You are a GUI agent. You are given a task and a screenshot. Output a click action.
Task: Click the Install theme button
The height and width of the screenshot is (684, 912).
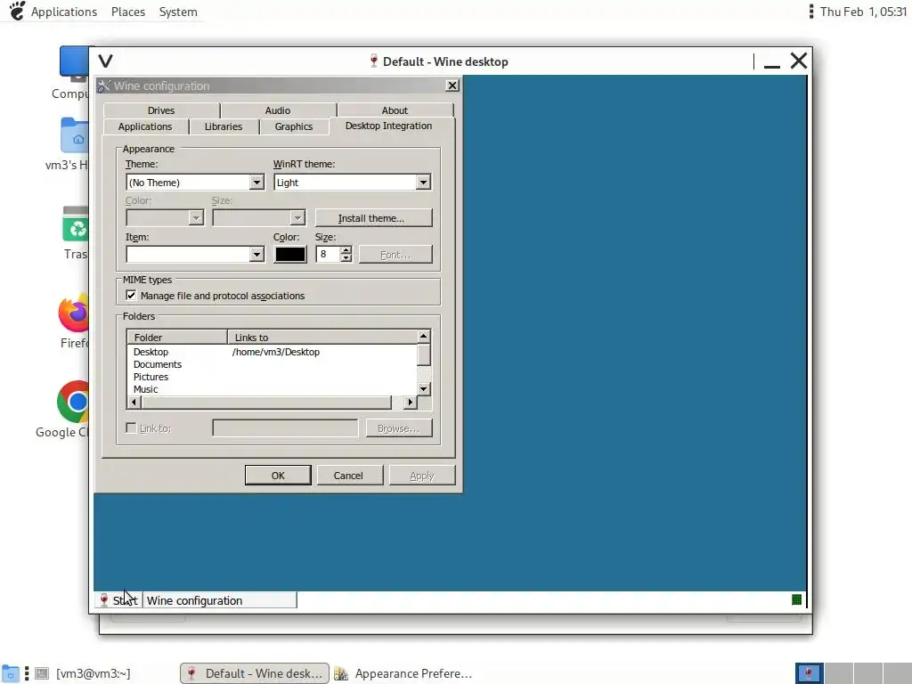pyautogui.click(x=373, y=218)
